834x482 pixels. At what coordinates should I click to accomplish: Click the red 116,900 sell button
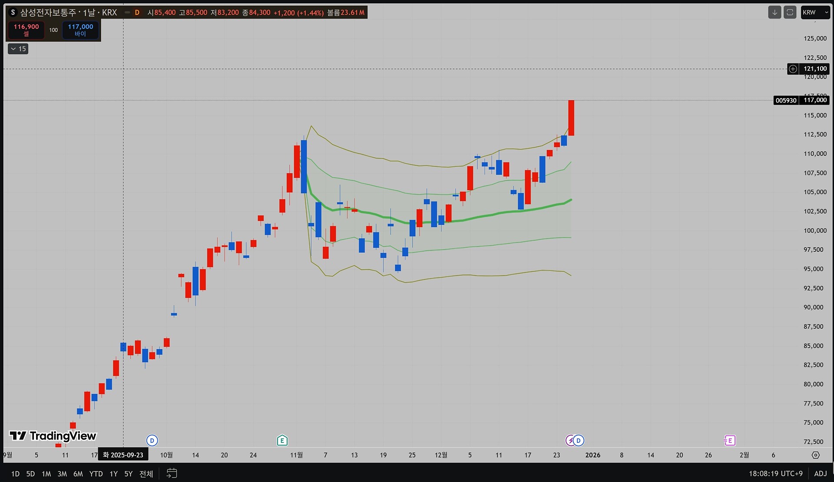pyautogui.click(x=26, y=30)
